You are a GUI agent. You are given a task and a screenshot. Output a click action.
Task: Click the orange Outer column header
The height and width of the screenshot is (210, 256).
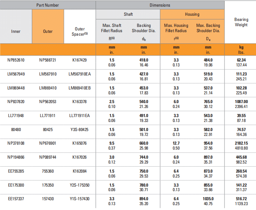(48, 31)
